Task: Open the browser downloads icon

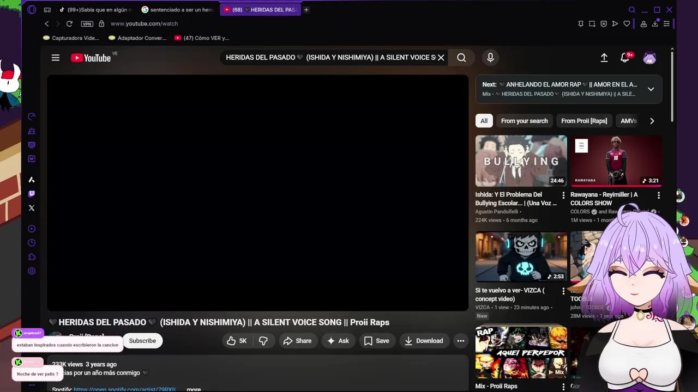Action: (x=655, y=24)
